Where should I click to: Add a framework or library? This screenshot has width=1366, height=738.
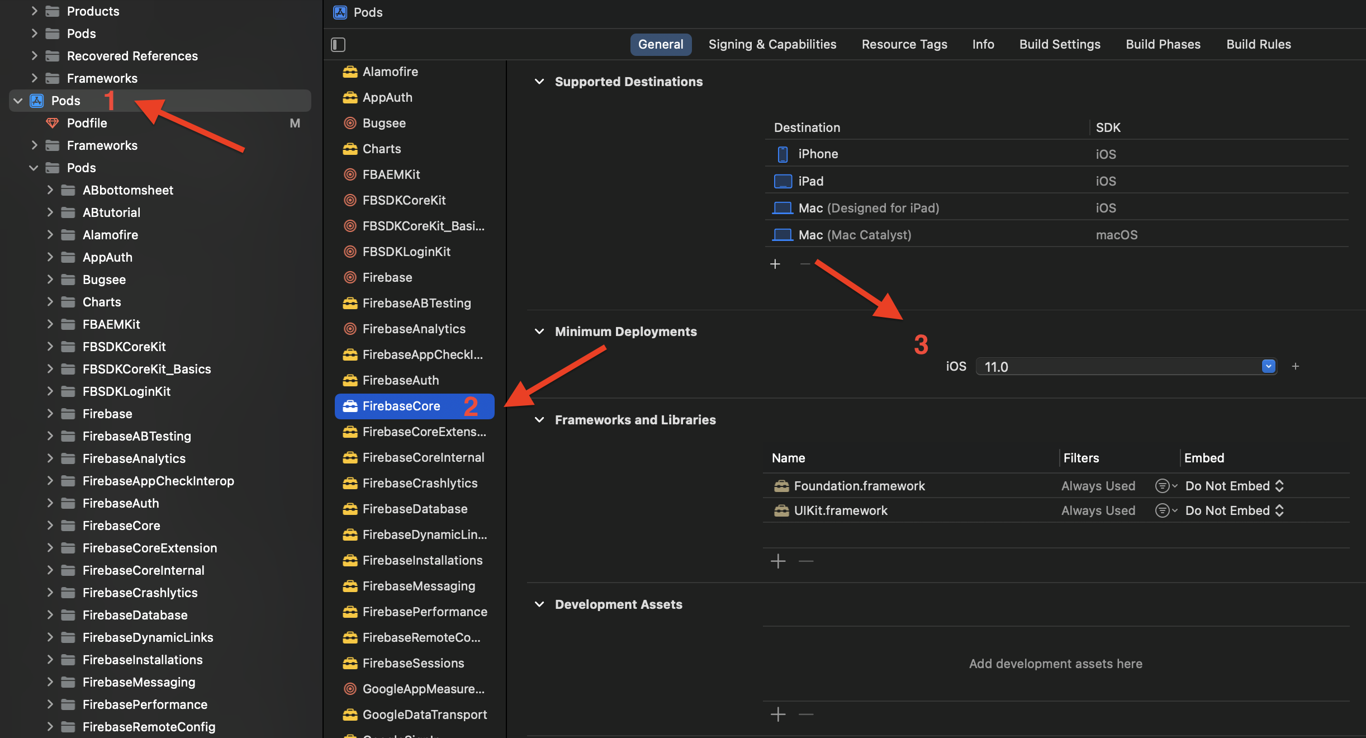(778, 561)
